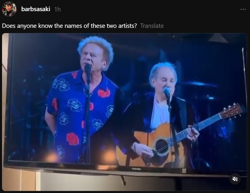
Task: Click the barbsasaki username
Action: (36, 9)
